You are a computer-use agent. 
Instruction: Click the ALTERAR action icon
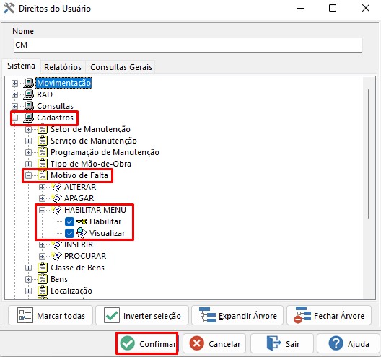[x=57, y=187]
